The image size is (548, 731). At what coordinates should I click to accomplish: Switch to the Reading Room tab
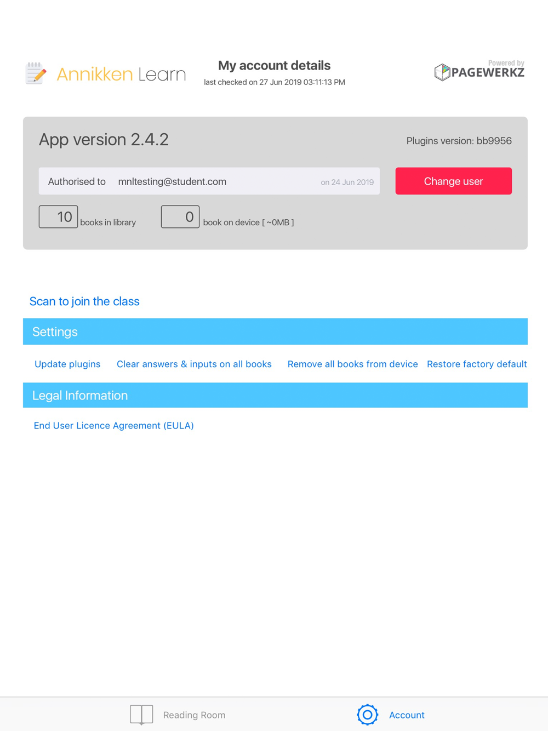[x=178, y=715]
